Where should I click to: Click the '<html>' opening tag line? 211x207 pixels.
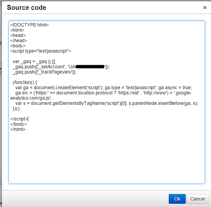pyautogui.click(x=17, y=30)
